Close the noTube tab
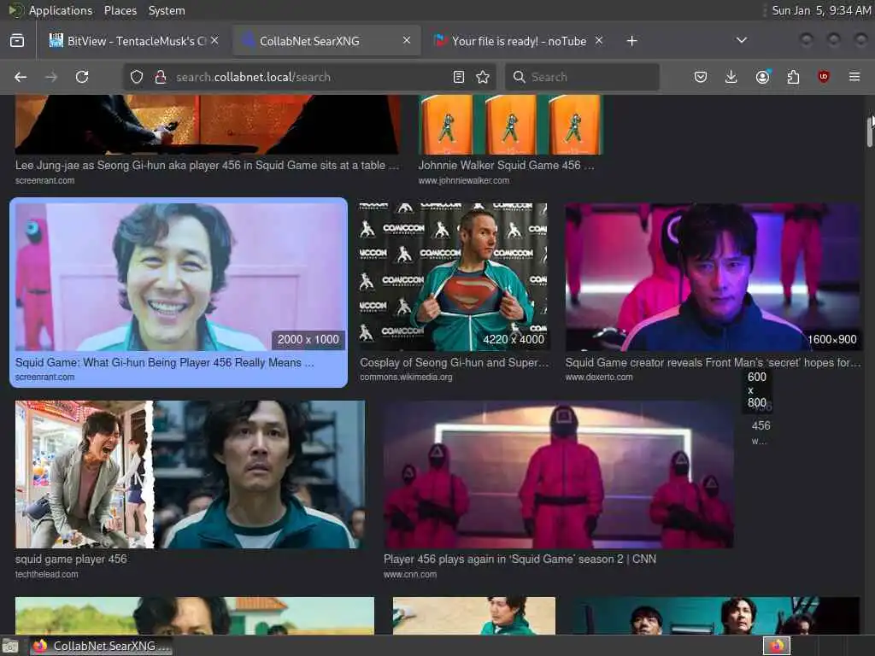This screenshot has width=875, height=656. click(599, 41)
